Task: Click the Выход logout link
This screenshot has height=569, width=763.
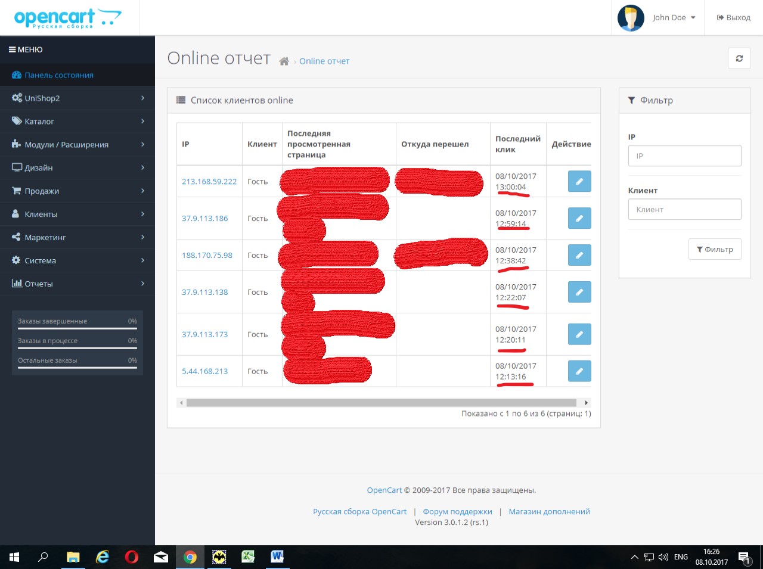Action: (733, 18)
